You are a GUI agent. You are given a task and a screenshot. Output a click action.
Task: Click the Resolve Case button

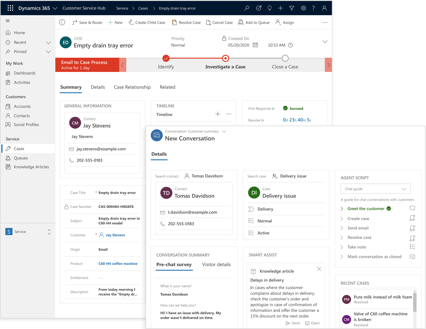(x=186, y=22)
